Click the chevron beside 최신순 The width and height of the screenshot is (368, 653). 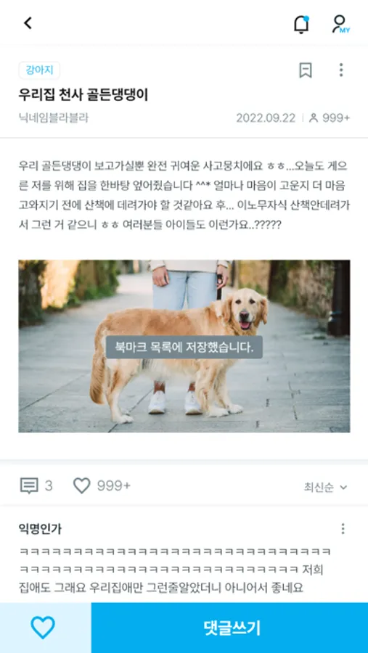tap(343, 488)
